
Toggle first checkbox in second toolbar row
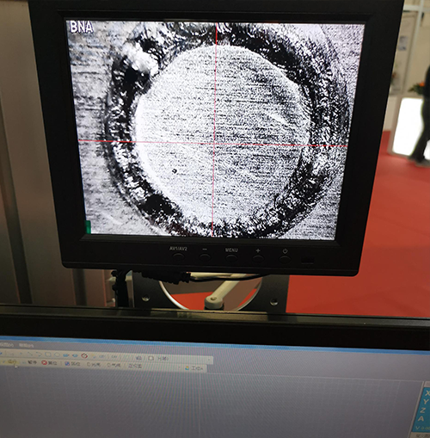tap(89, 365)
